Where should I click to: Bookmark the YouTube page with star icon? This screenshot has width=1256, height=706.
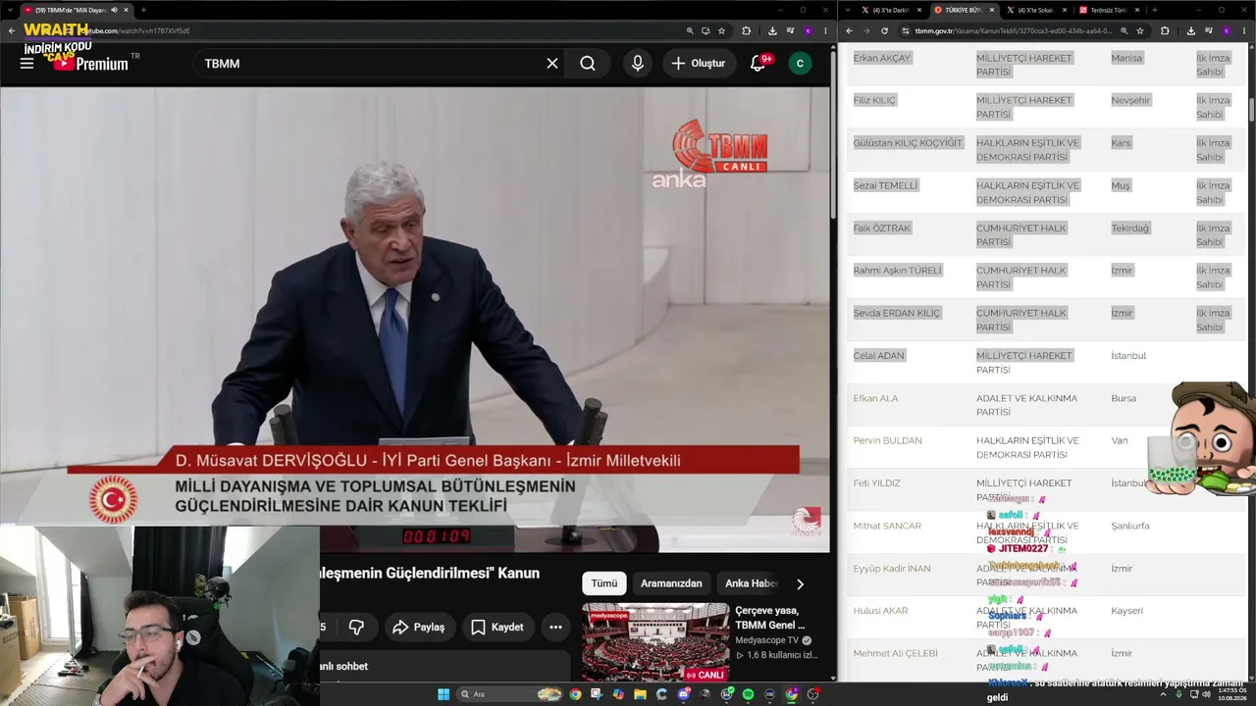tap(722, 30)
